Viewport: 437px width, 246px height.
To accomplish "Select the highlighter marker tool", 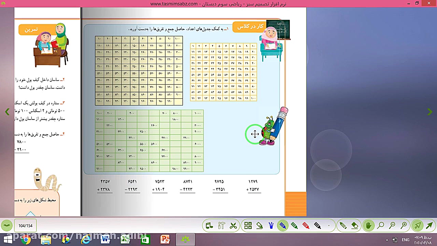I will (259, 226).
